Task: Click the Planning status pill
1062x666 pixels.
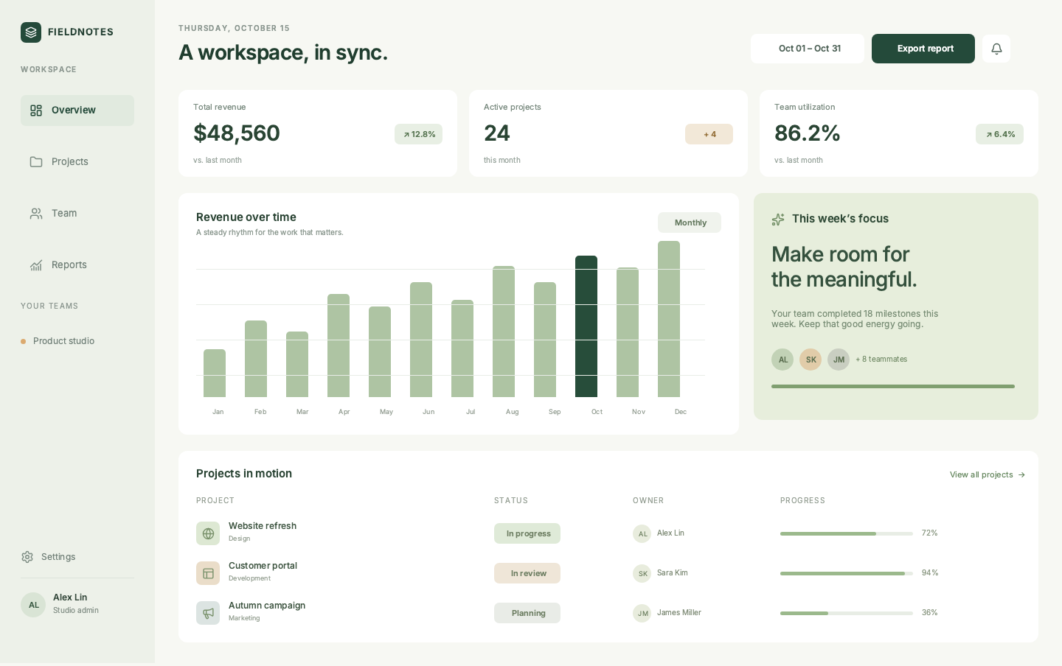Action: (x=527, y=613)
